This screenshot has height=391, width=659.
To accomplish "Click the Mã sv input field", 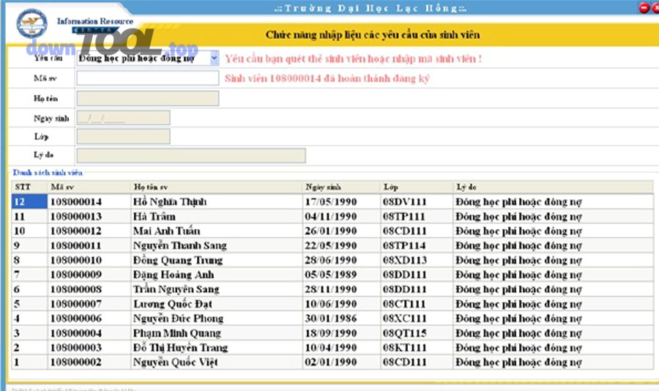I will [x=147, y=78].
